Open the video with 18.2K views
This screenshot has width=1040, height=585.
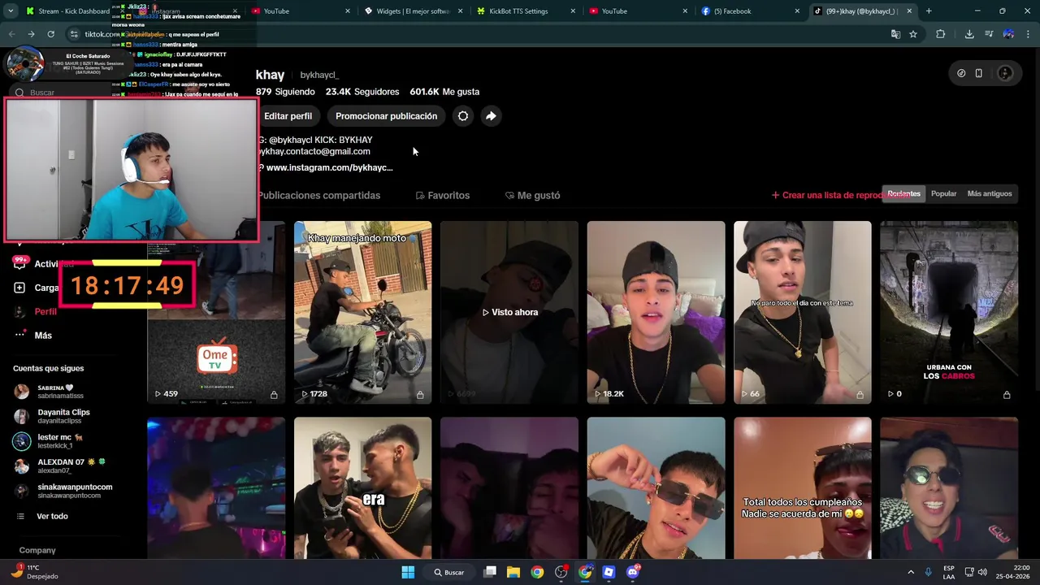656,312
